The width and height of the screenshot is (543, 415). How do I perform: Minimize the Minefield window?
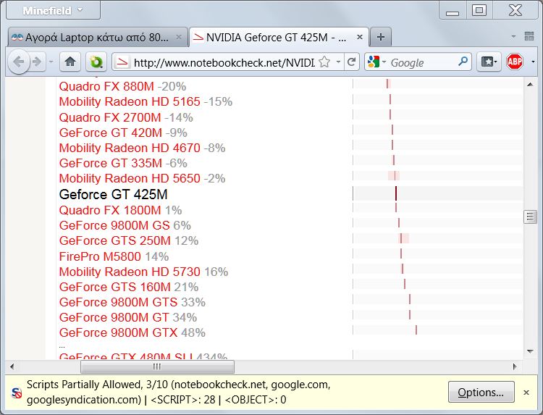(x=452, y=11)
